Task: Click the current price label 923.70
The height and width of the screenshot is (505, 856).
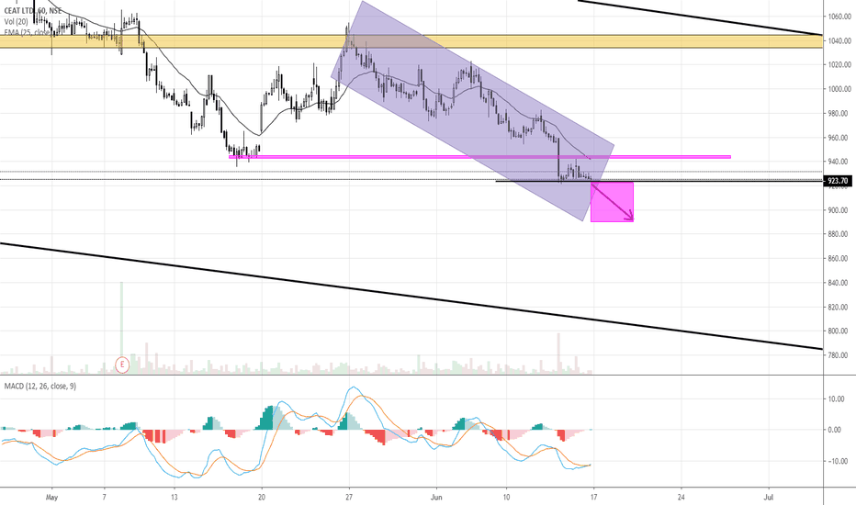Action: coord(838,181)
